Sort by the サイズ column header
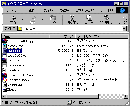Viewport: 130px width, 106px height. coord(62,36)
